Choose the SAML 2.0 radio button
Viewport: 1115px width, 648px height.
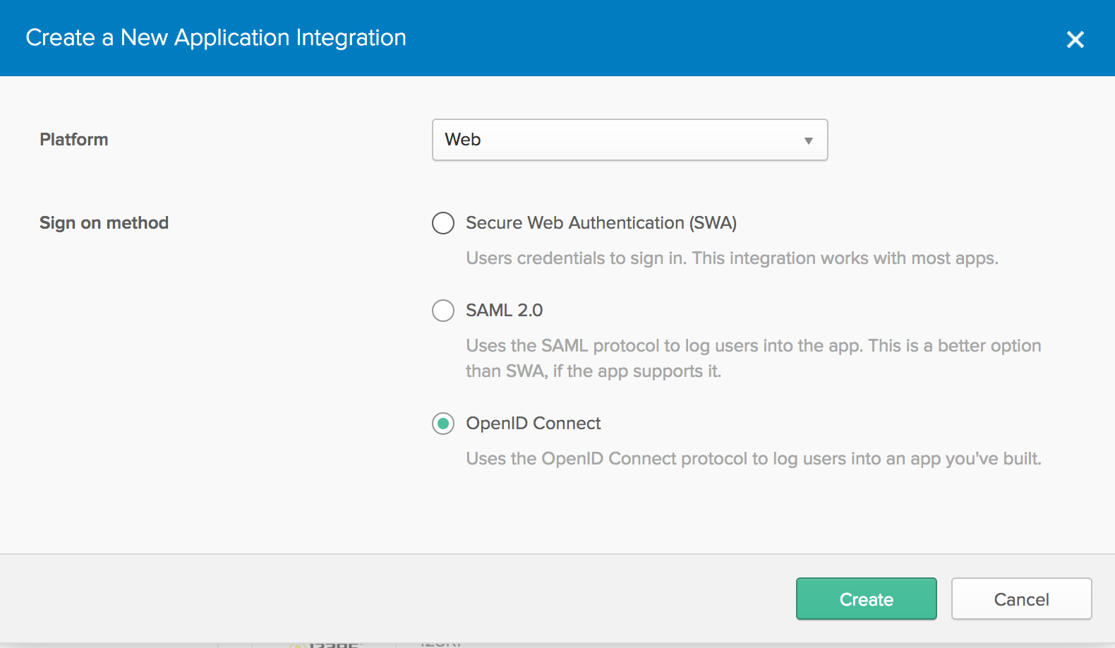(x=443, y=311)
